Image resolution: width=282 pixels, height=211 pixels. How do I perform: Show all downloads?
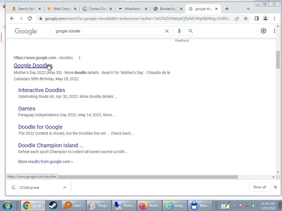pos(259,187)
